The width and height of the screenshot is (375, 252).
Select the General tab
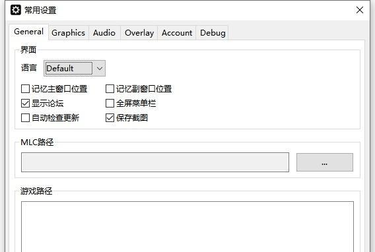coord(28,32)
